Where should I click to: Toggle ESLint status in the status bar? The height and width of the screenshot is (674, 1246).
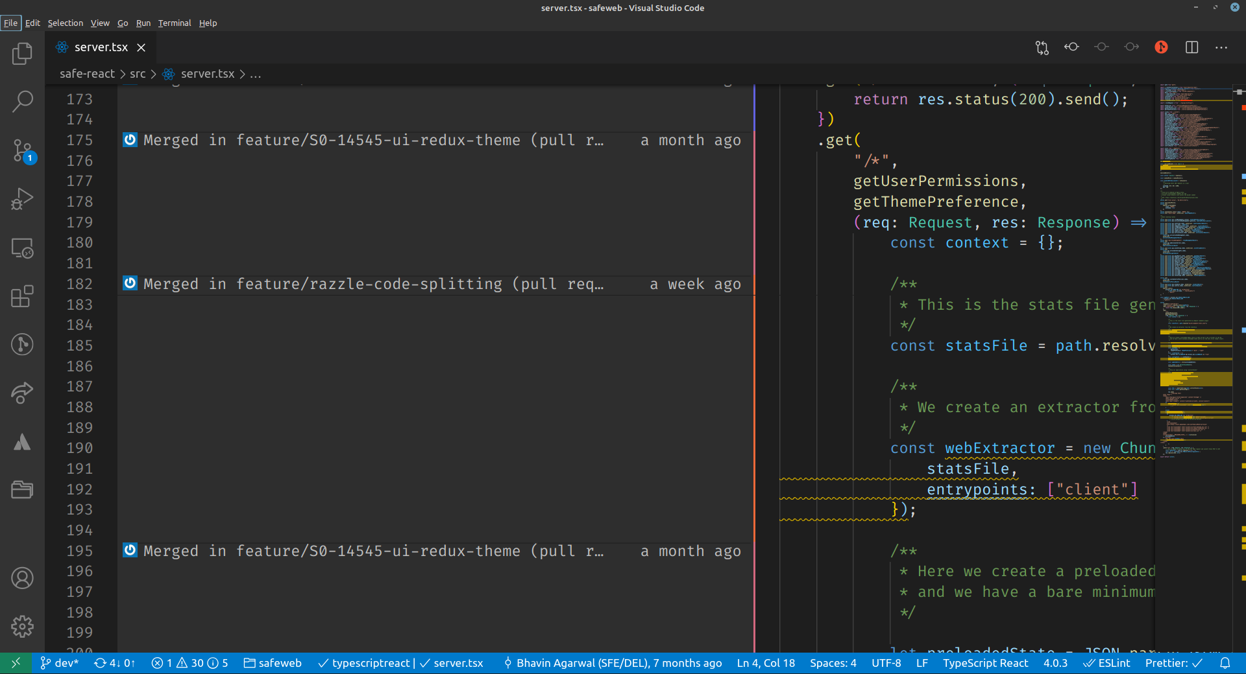click(1108, 663)
